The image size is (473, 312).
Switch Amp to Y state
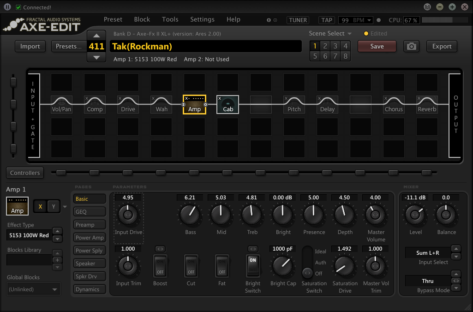(54, 207)
